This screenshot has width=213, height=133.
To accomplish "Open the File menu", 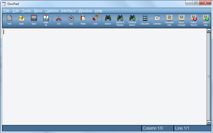I will [6, 11].
